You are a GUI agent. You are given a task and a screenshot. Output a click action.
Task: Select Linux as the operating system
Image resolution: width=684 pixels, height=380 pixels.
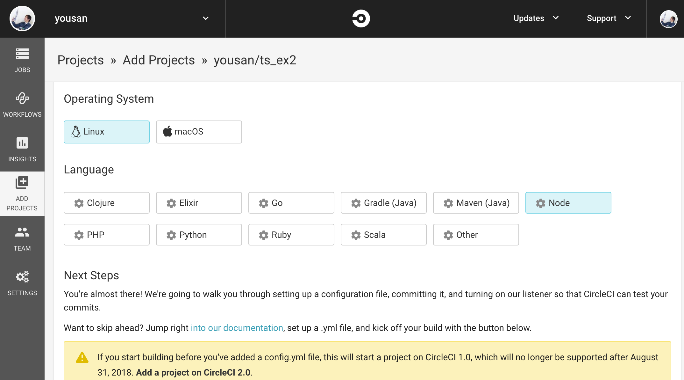(106, 132)
